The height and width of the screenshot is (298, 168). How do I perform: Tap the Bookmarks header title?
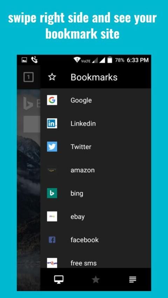pos(94,77)
